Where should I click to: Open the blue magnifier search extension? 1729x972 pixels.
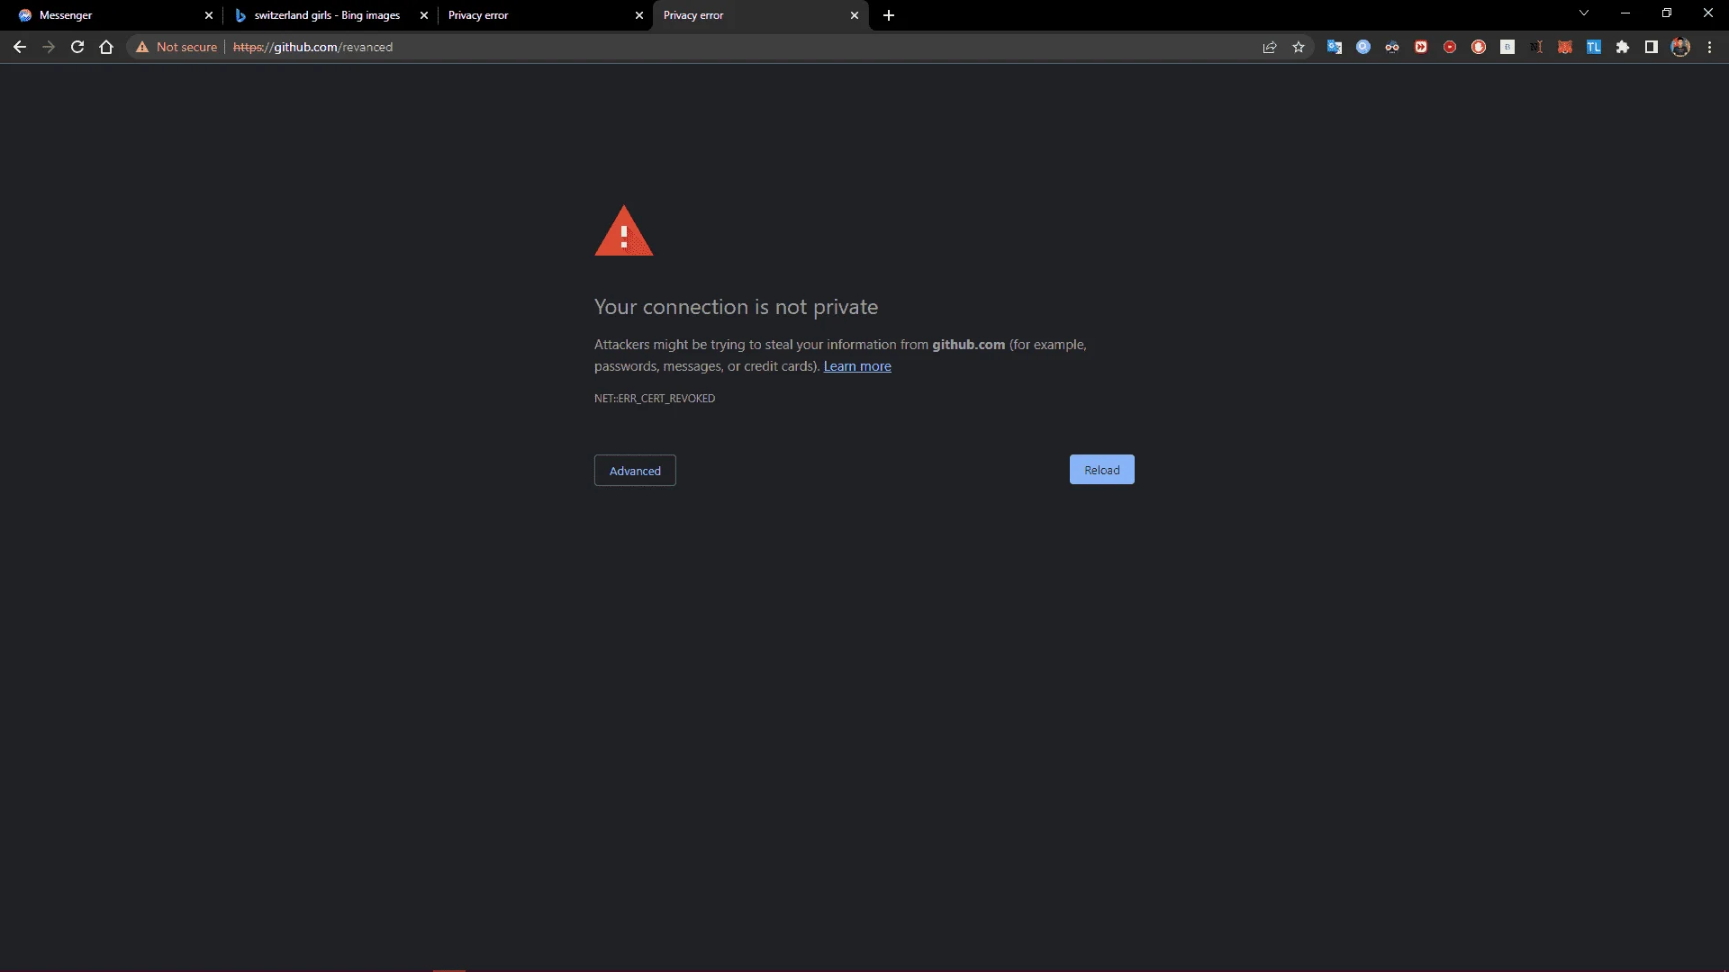point(1363,47)
